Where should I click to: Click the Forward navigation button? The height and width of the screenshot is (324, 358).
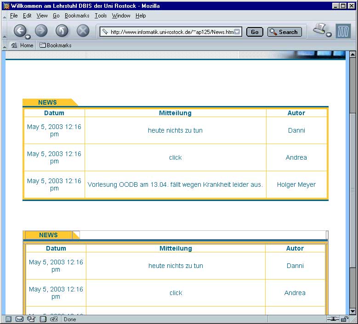pos(41,31)
